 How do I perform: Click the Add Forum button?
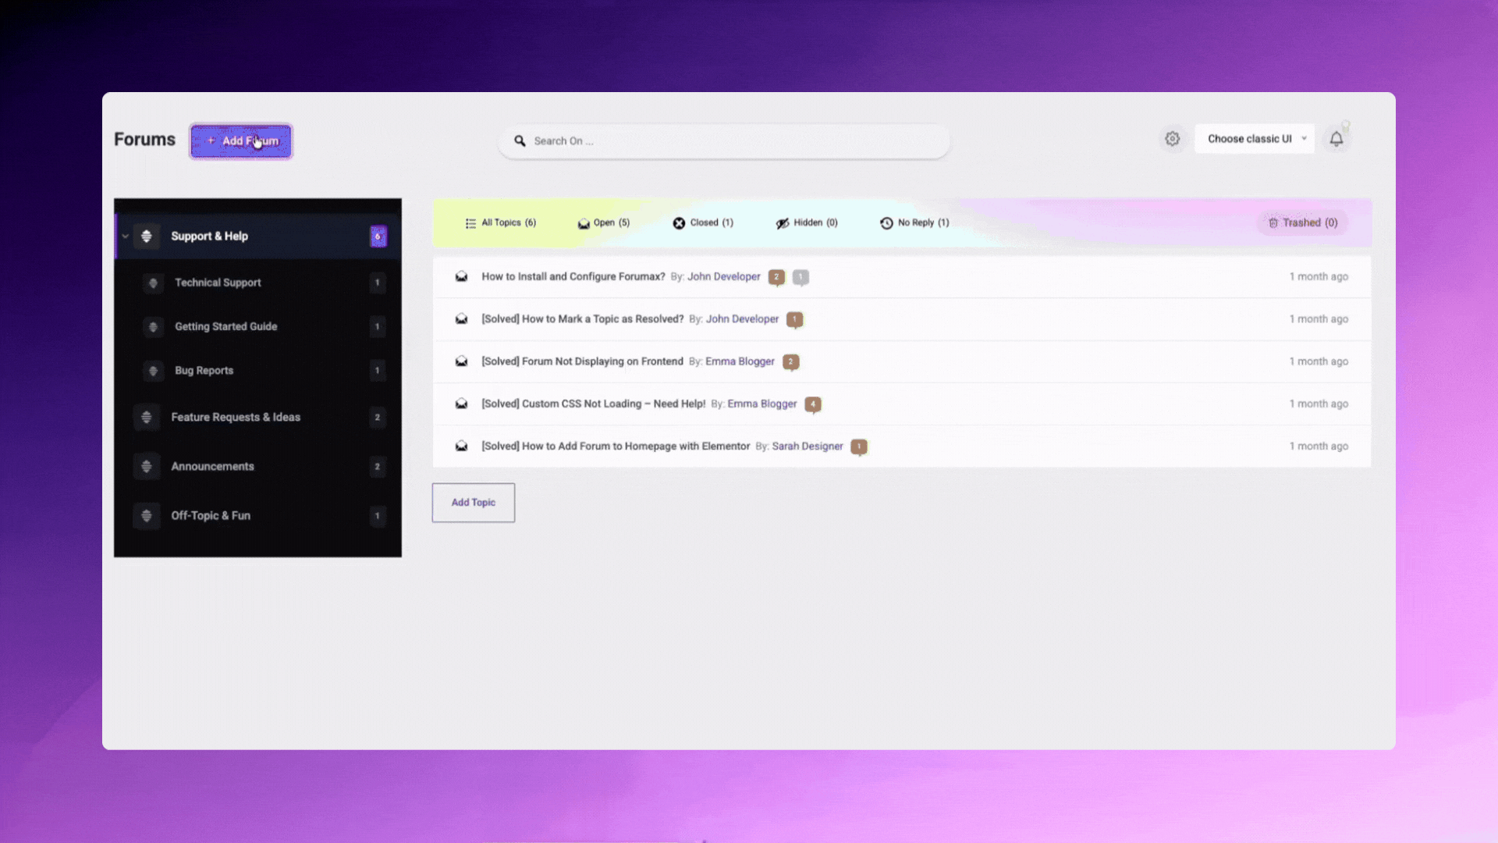(x=241, y=141)
